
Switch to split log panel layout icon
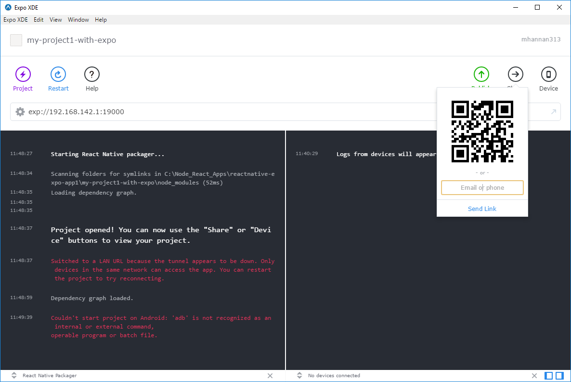pos(560,376)
